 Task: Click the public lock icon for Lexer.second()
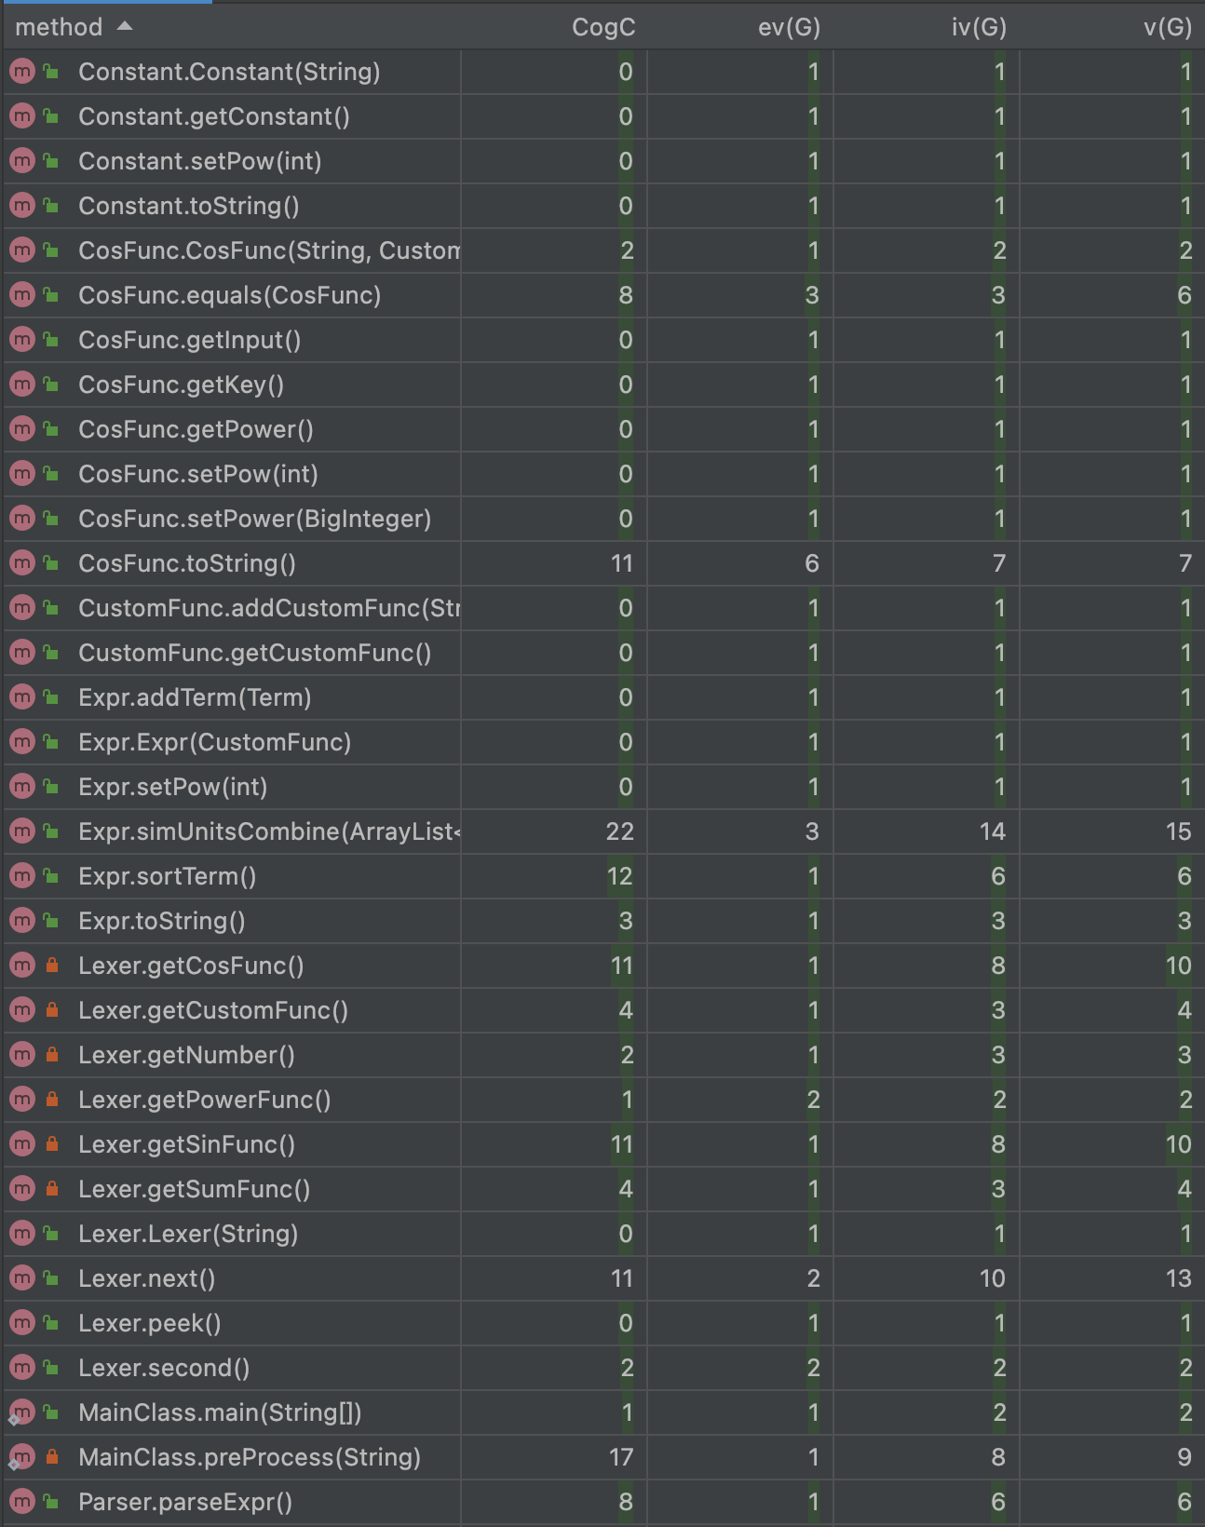pyautogui.click(x=52, y=1368)
